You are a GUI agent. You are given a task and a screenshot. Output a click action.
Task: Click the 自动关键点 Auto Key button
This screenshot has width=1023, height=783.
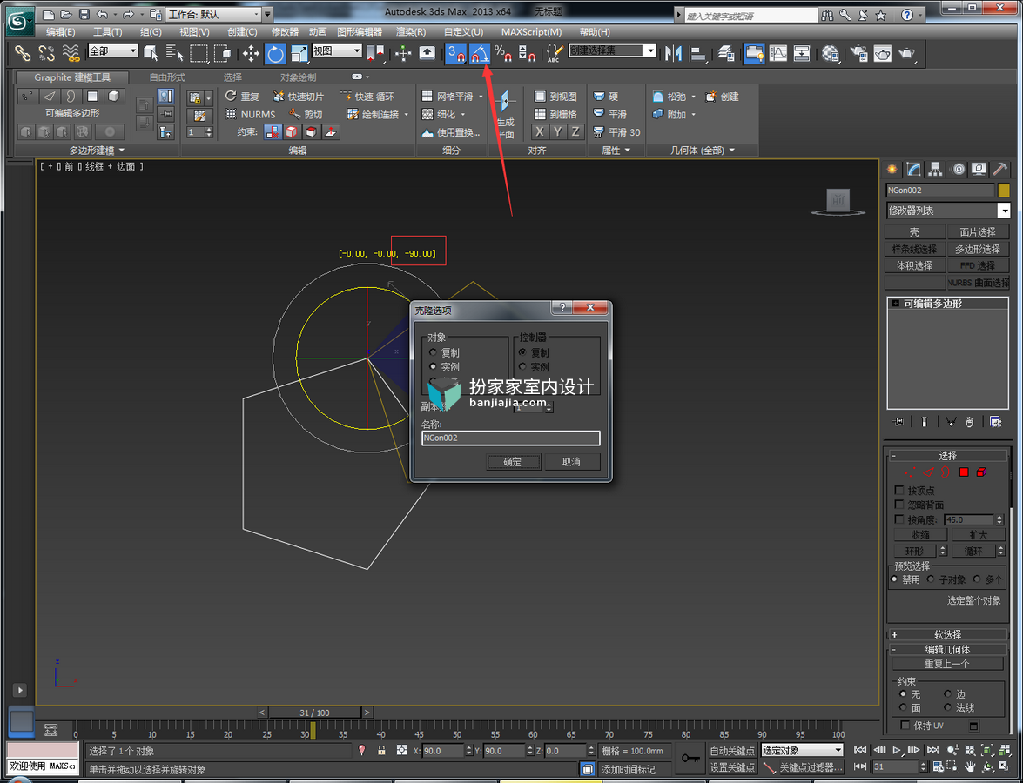(x=732, y=751)
